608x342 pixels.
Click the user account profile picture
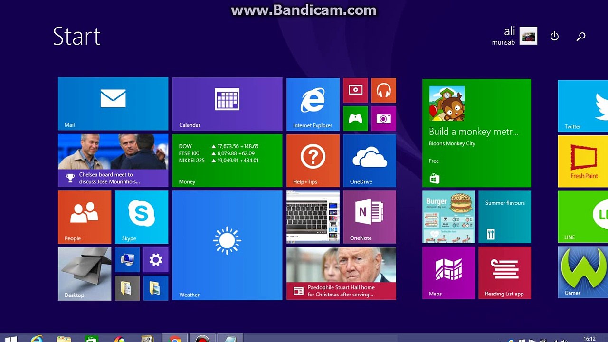pyautogui.click(x=528, y=36)
